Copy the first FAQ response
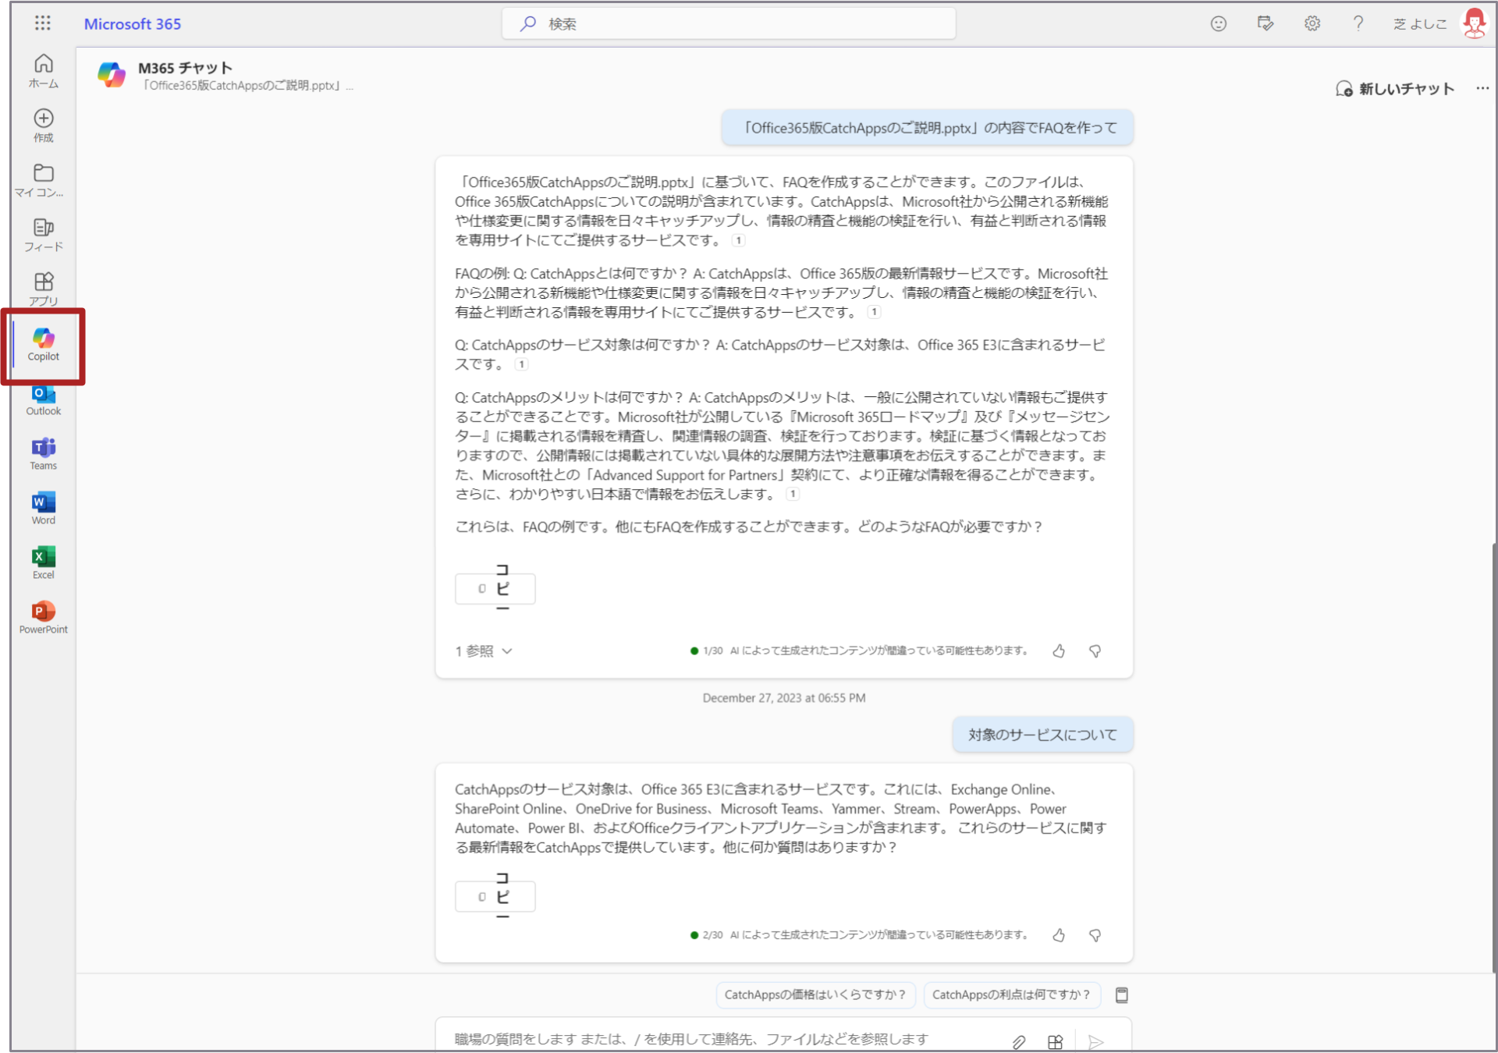The height and width of the screenshot is (1053, 1498). (x=495, y=589)
